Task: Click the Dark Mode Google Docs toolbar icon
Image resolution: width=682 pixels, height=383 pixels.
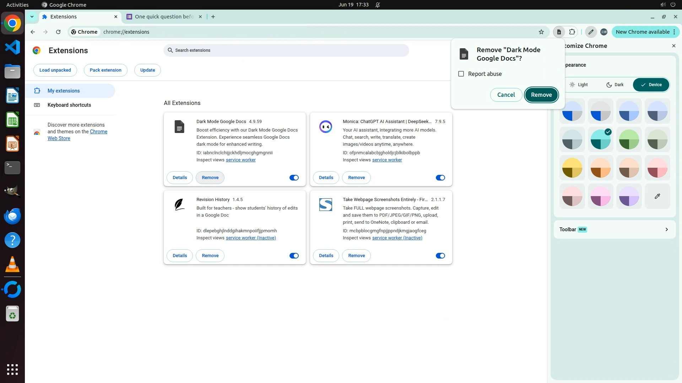Action: coord(559,32)
